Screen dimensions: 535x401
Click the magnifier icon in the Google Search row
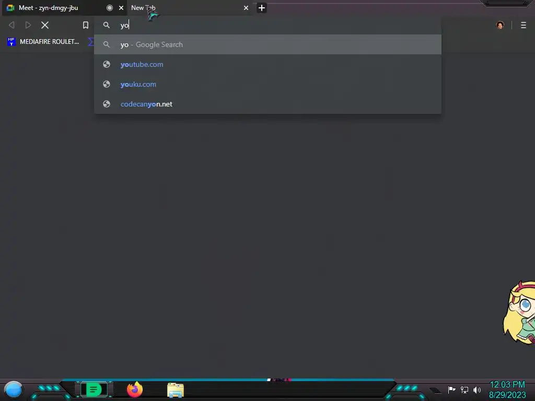click(107, 44)
